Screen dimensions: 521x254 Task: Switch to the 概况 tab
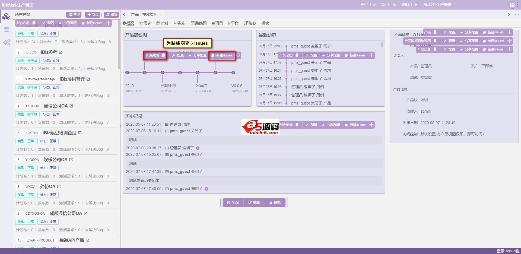pos(128,23)
